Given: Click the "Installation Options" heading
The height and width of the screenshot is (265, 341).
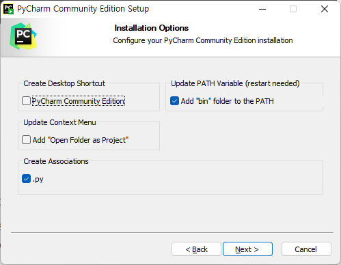Looking at the screenshot, I should [x=152, y=28].
